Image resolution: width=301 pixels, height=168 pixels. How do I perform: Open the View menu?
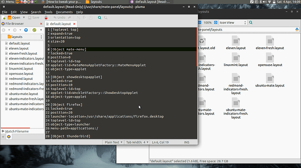point(24,12)
